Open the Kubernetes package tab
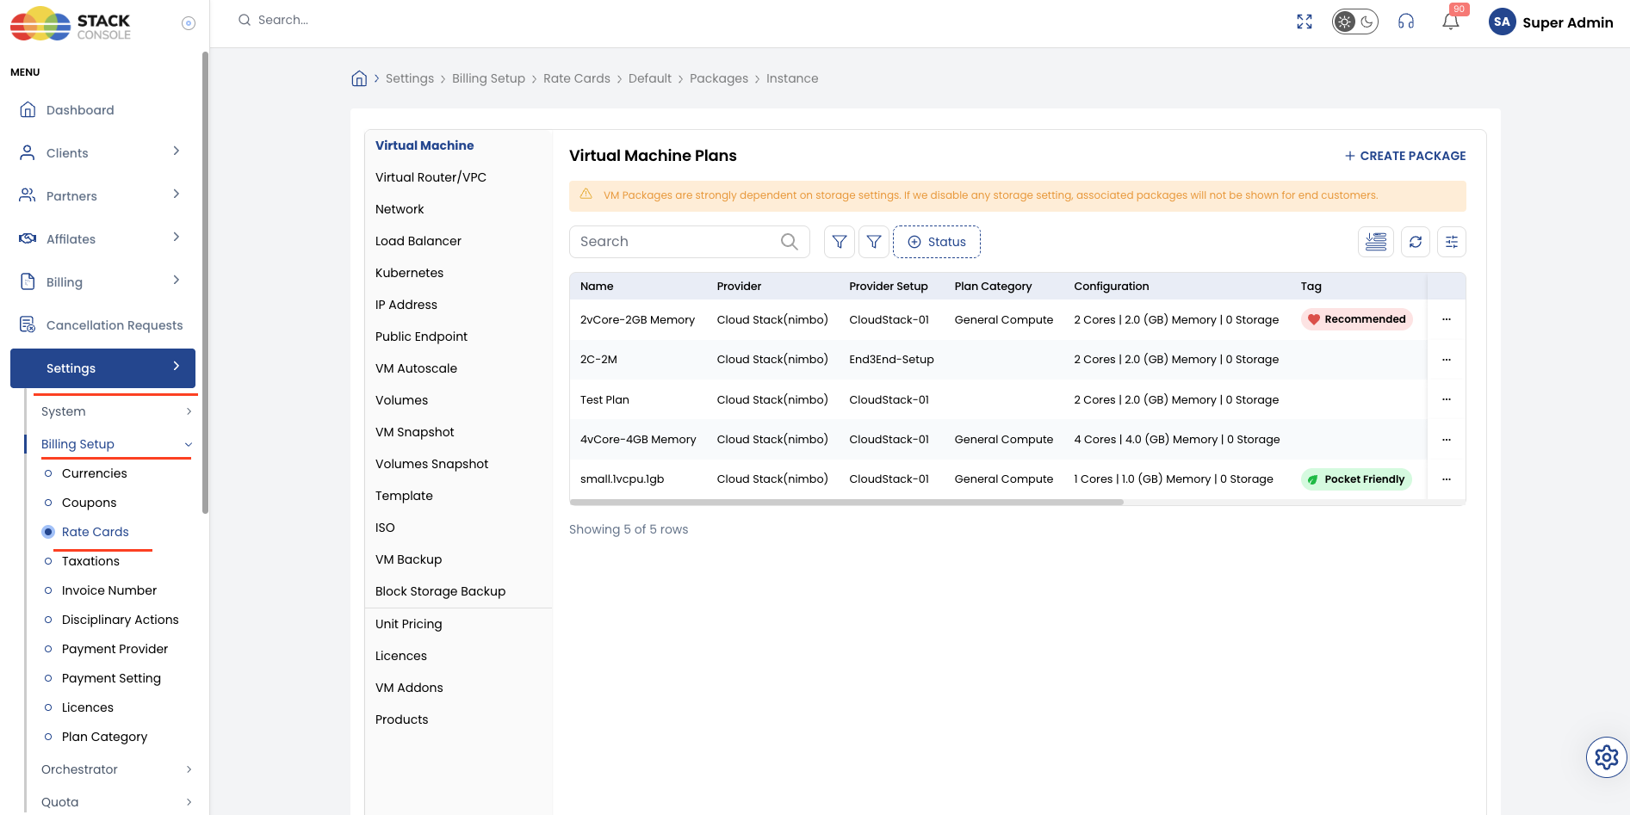 tap(410, 273)
